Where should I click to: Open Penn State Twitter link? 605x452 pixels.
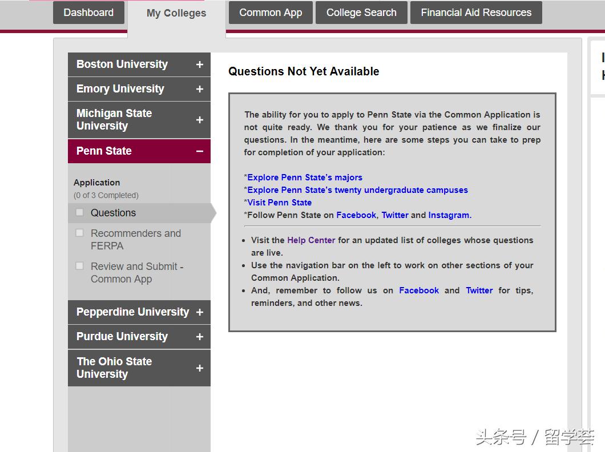click(x=395, y=215)
